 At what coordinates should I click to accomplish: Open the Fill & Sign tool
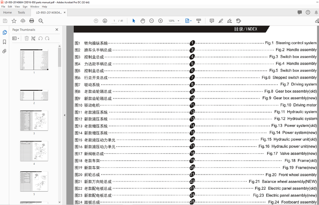click(x=238, y=21)
